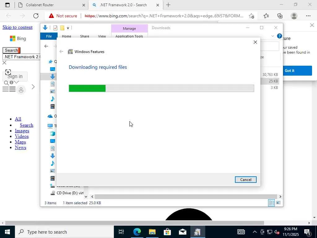This screenshot has height=238, width=317.
Task: Open Edge Collections icon
Action: pos(280,16)
